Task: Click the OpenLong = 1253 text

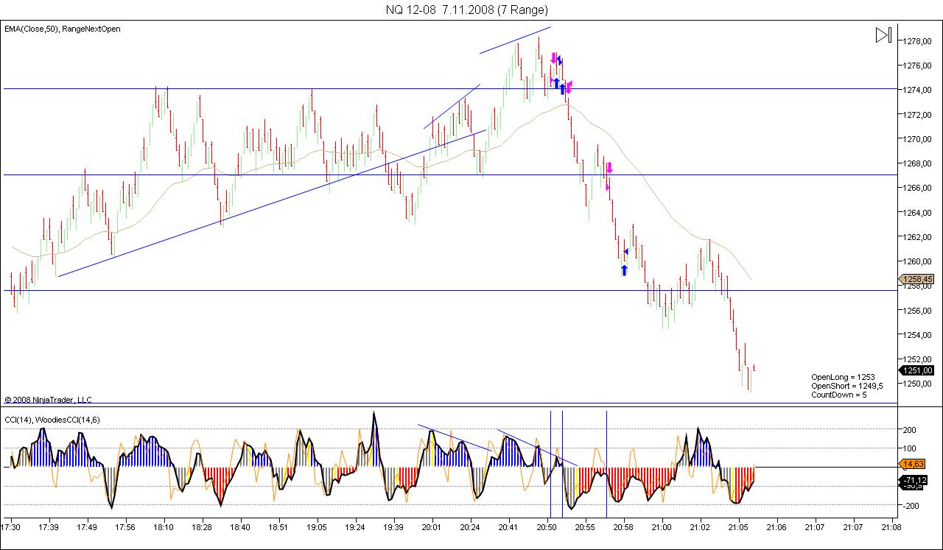Action: point(843,377)
